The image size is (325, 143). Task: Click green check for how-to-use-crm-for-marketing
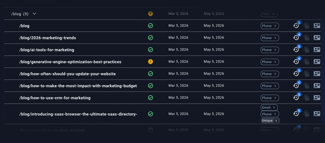pos(150,98)
